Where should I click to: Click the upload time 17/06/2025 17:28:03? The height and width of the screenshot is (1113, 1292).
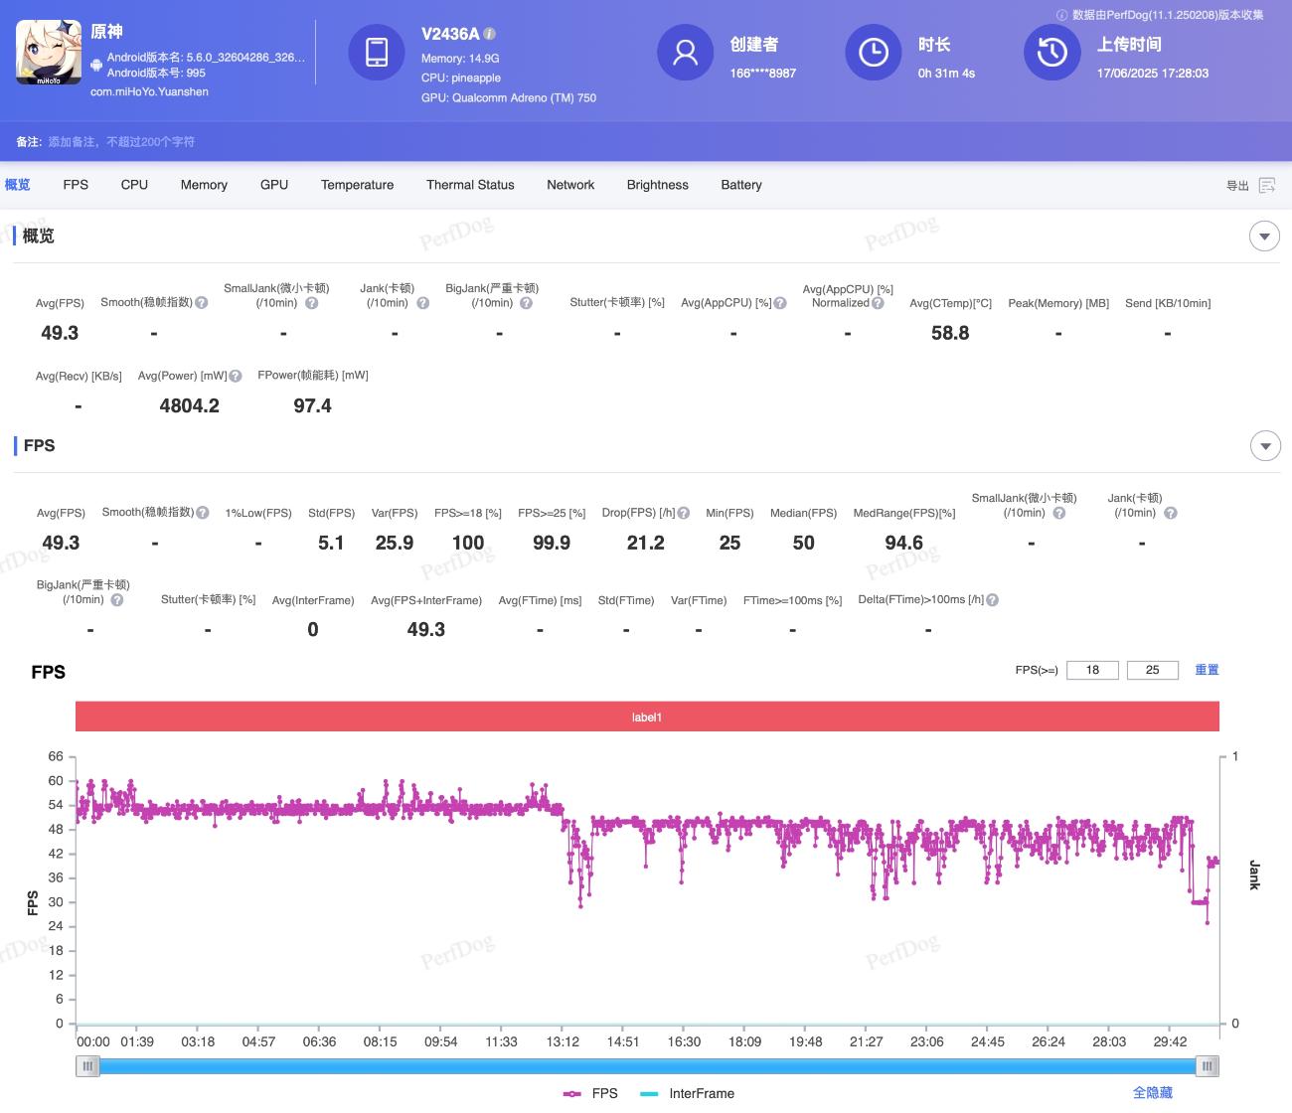pyautogui.click(x=1153, y=73)
